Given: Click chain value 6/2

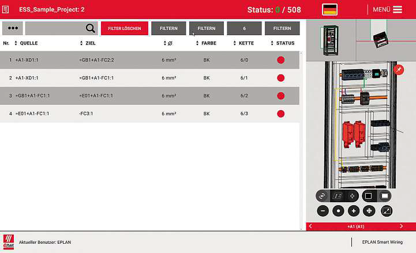Looking at the screenshot, I should 244,96.
